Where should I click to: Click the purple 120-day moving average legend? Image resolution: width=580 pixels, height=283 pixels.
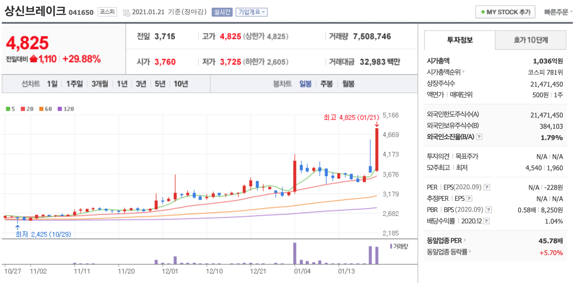66,109
